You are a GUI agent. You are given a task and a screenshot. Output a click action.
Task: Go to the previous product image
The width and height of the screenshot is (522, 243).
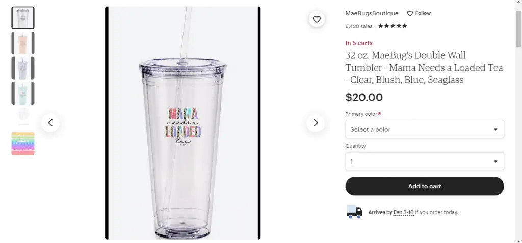point(50,123)
